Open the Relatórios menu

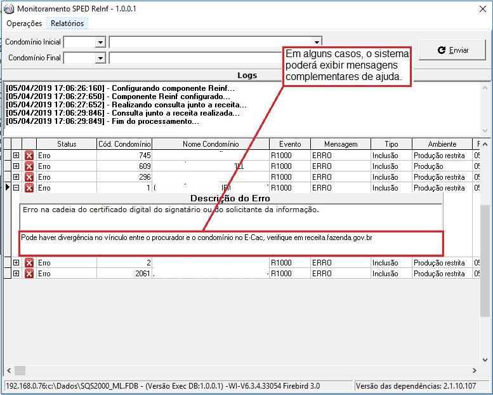[67, 23]
